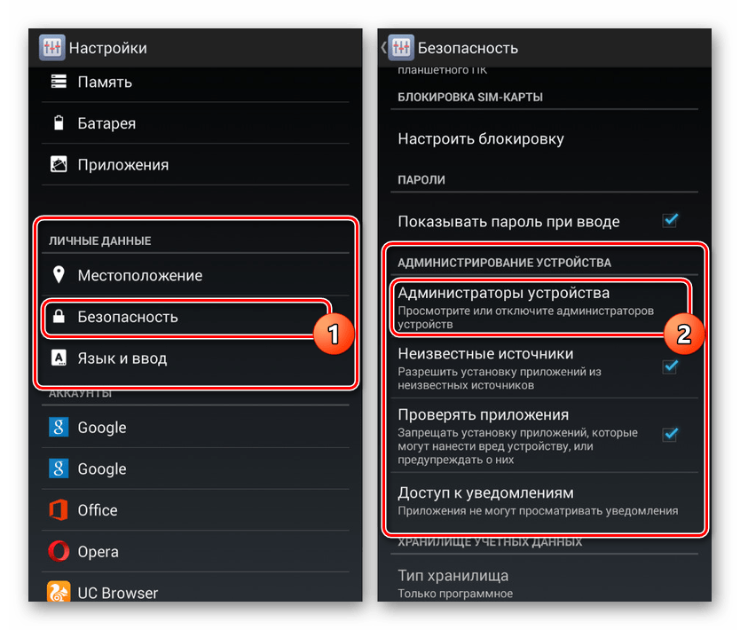
Task: Tap the Location (Местоположение) pin icon
Action: [59, 275]
